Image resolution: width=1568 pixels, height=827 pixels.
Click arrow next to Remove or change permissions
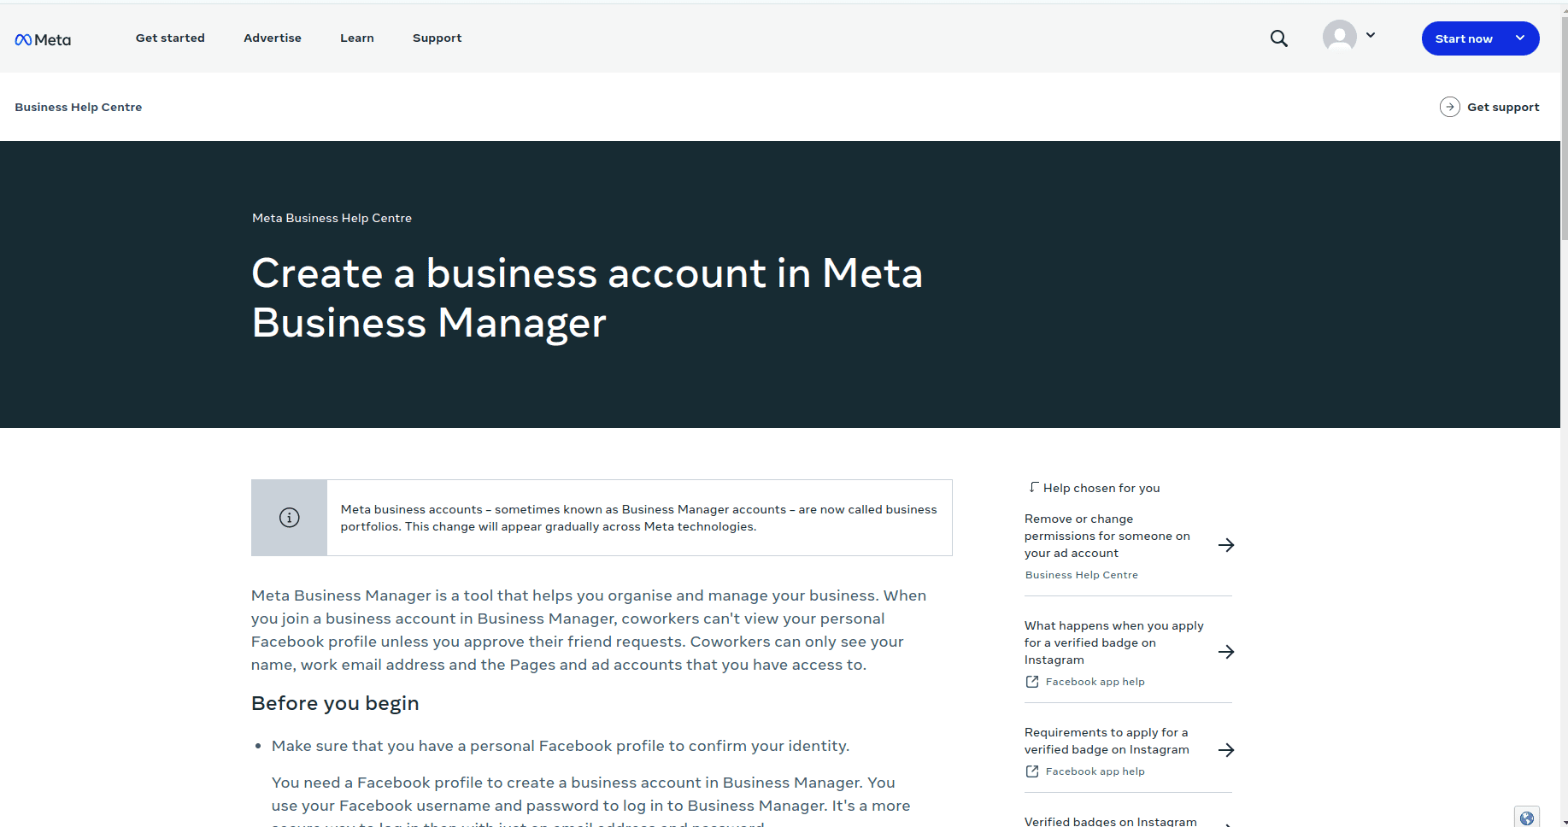pyautogui.click(x=1226, y=545)
